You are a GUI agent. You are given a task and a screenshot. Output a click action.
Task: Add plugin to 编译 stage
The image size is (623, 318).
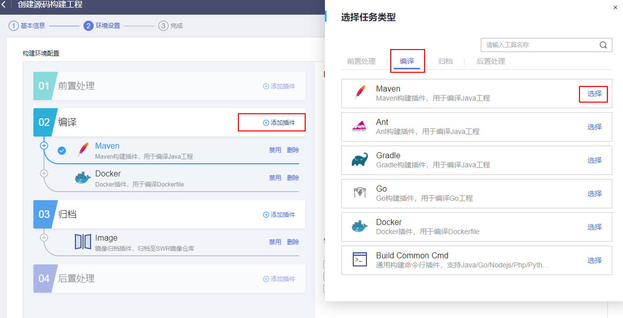point(279,122)
